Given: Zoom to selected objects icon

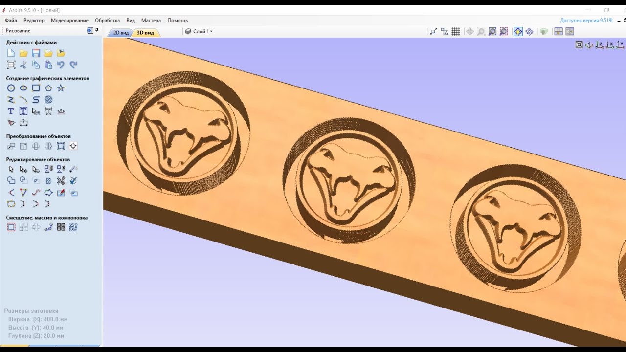Looking at the screenshot, I should 504,31.
